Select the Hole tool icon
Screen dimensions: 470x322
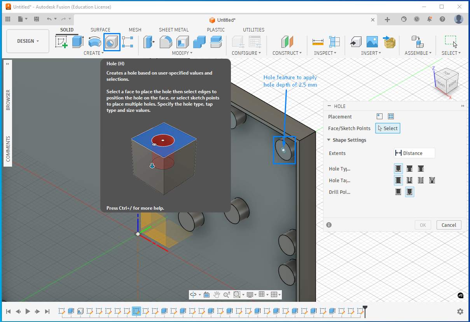(112, 42)
